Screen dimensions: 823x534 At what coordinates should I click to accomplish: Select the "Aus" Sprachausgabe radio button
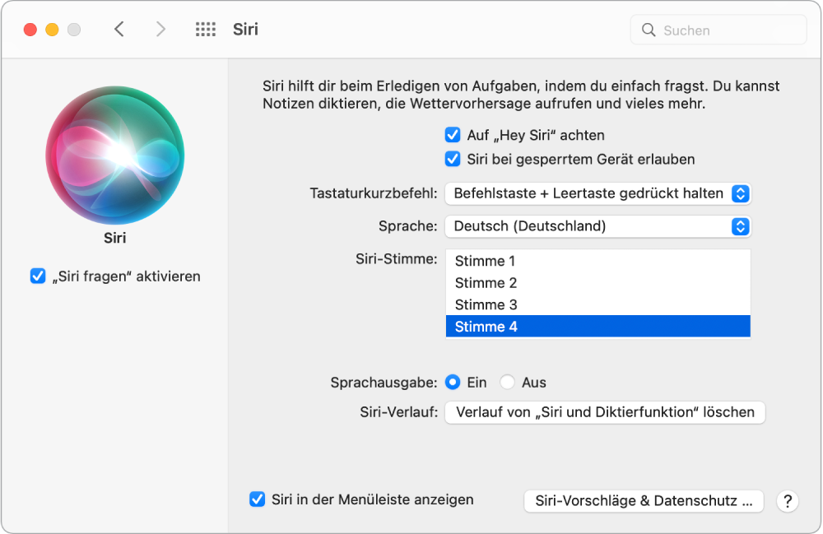pos(507,382)
